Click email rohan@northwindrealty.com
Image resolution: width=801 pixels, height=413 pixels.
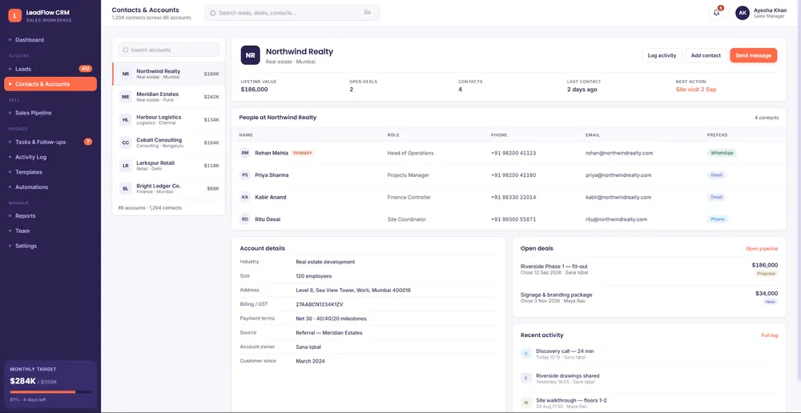click(x=619, y=153)
